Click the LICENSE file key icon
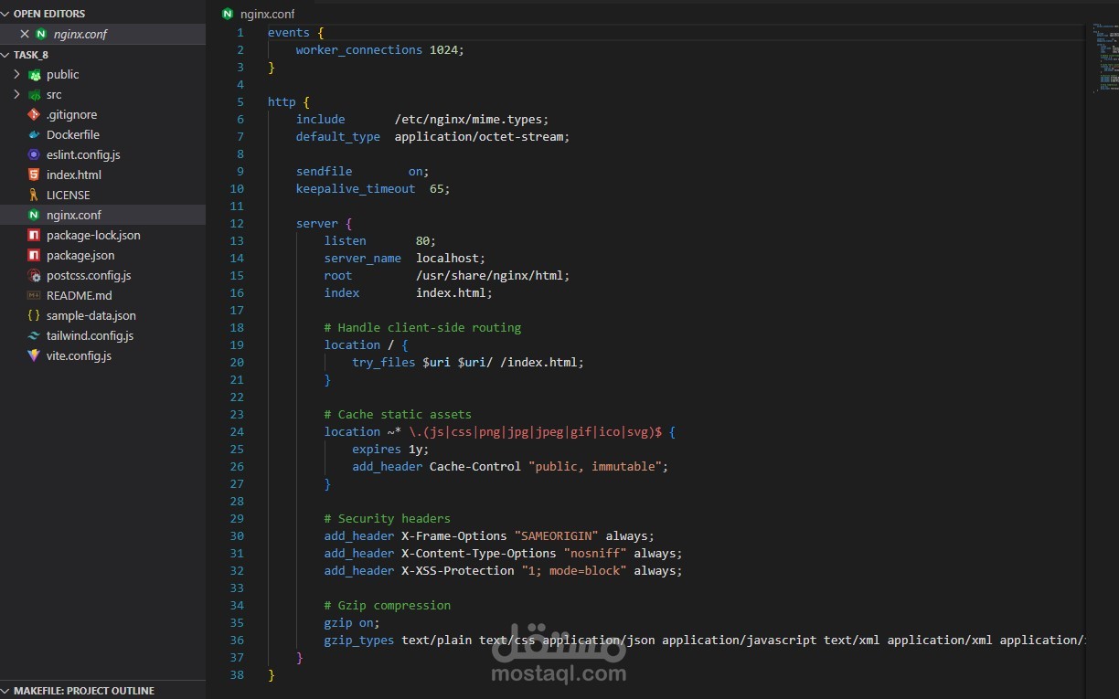 (x=34, y=195)
